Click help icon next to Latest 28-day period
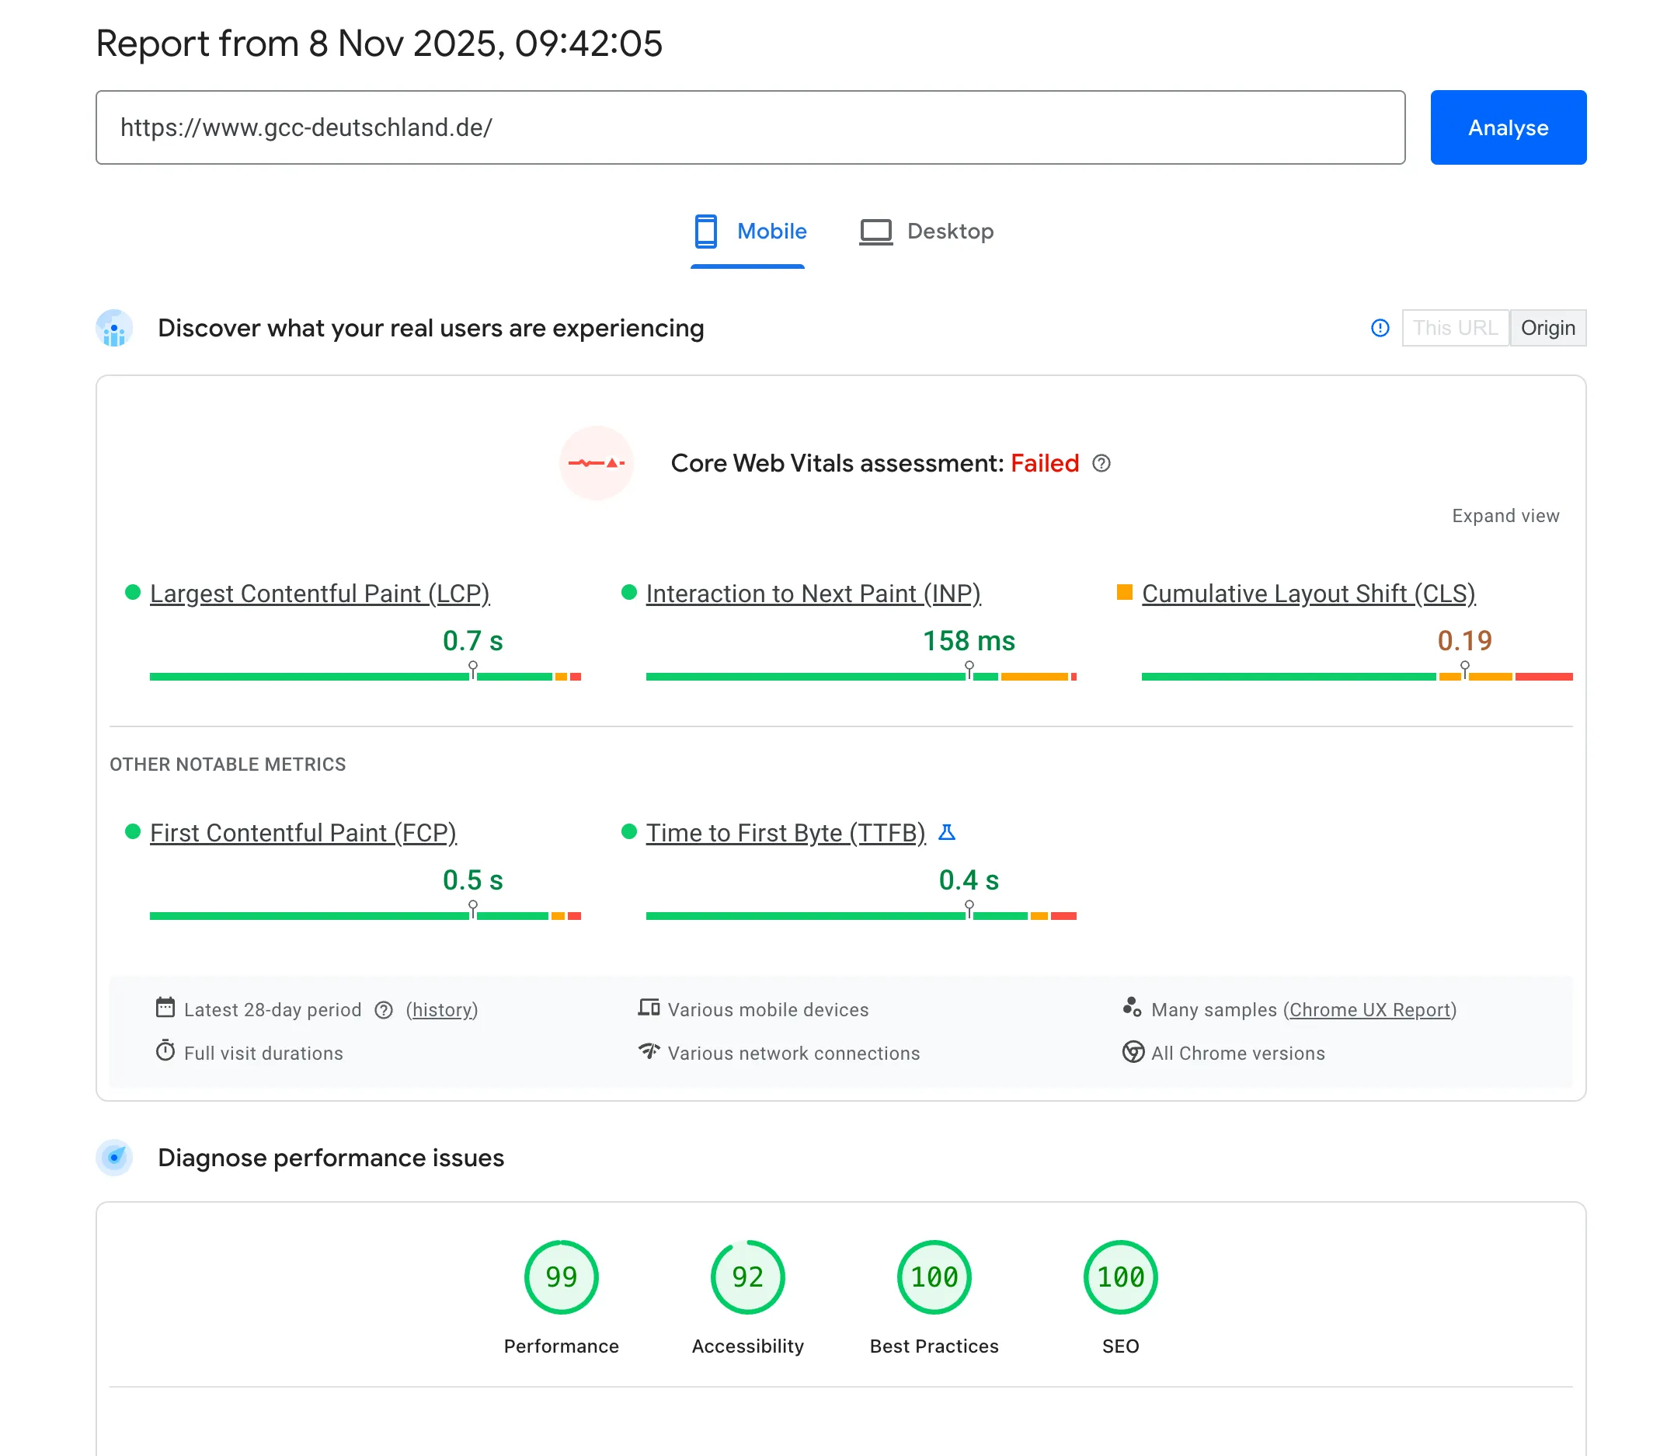 point(384,1010)
